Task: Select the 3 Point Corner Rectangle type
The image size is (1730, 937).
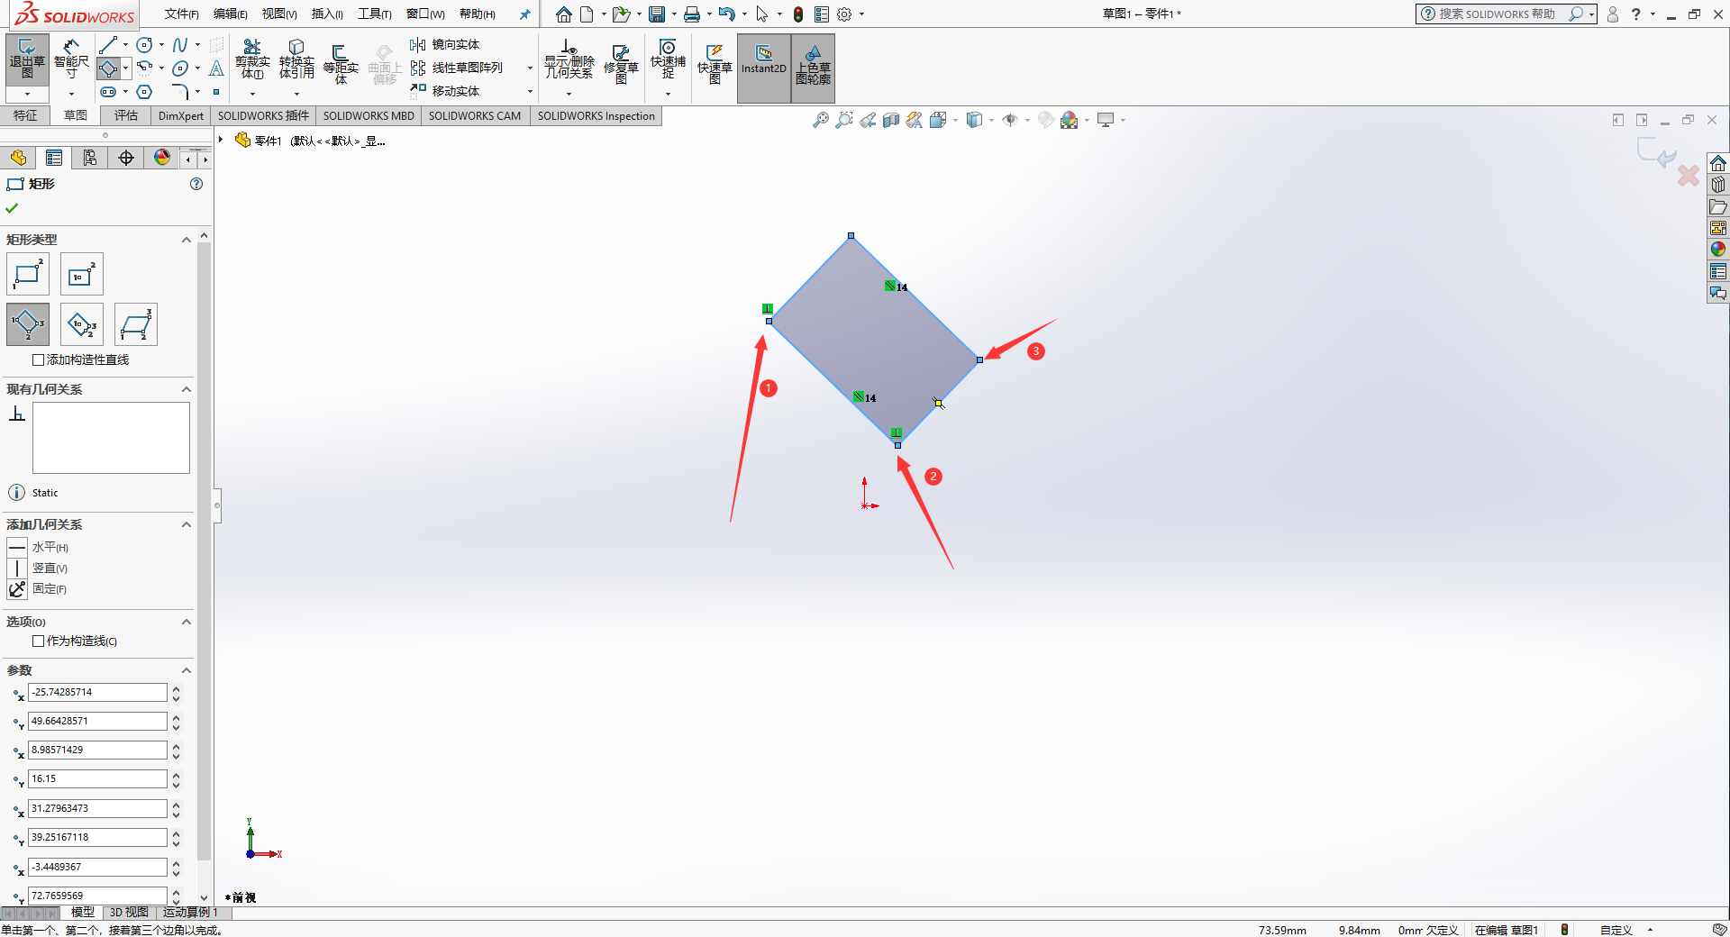Action: pos(28,324)
